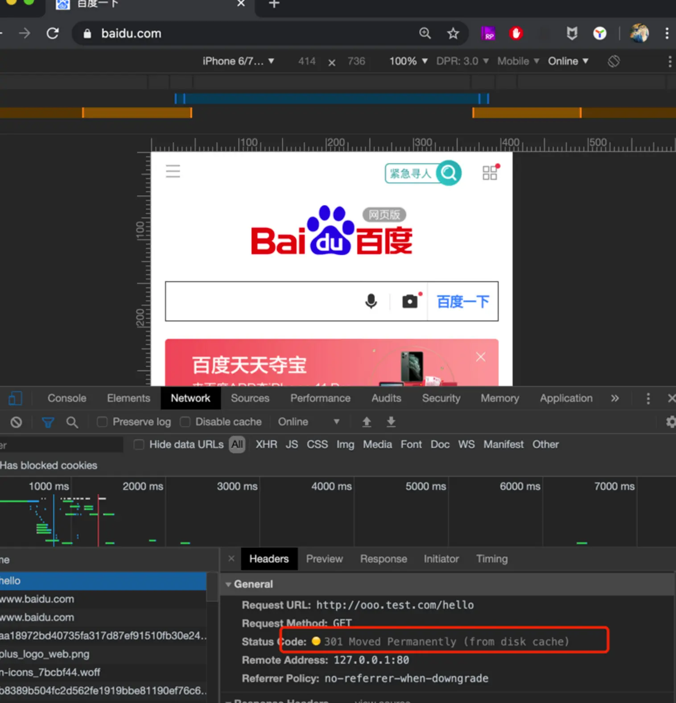Open Baidu hamburger menu
This screenshot has width=676, height=703.
(x=173, y=171)
